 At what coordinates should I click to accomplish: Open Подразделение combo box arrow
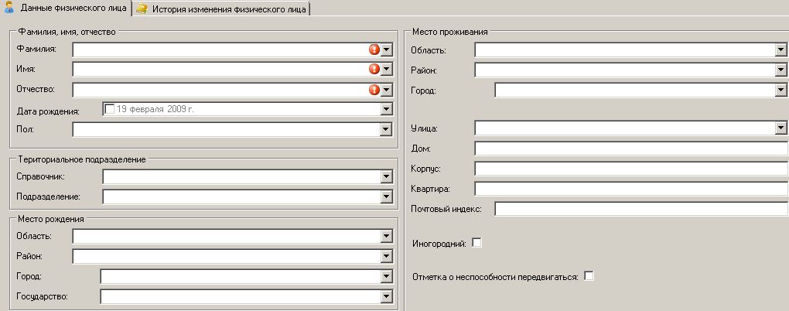(x=386, y=197)
